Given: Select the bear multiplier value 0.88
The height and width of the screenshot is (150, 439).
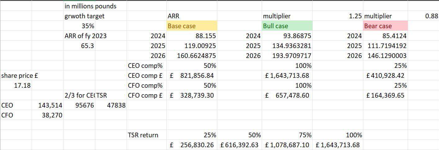Looking at the screenshot, I should [x=431, y=16].
